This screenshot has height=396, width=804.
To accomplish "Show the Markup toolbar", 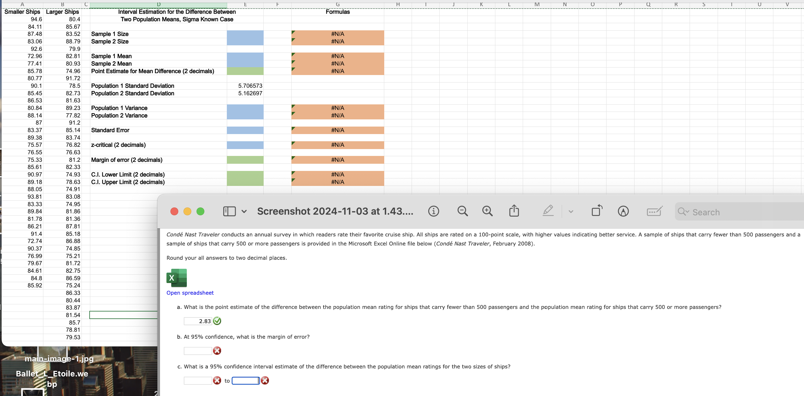I will point(623,211).
